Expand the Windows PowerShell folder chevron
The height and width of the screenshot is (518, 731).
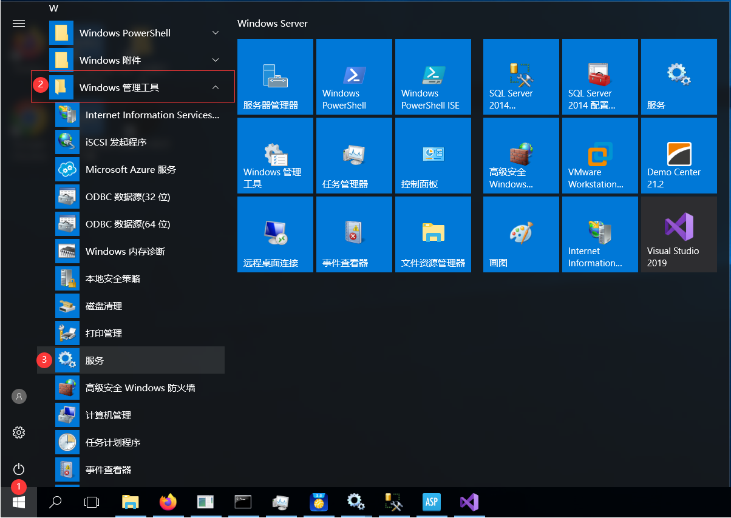pyautogui.click(x=216, y=33)
